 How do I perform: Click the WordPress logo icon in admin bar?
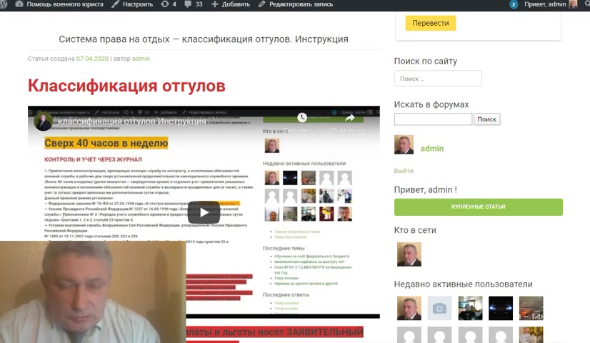4,4
